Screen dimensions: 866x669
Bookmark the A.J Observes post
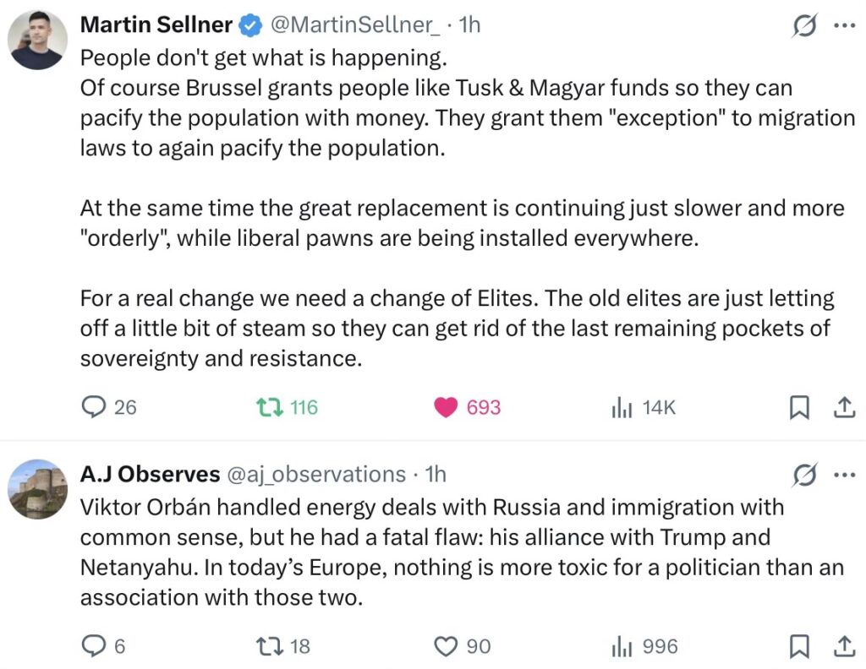pos(798,646)
